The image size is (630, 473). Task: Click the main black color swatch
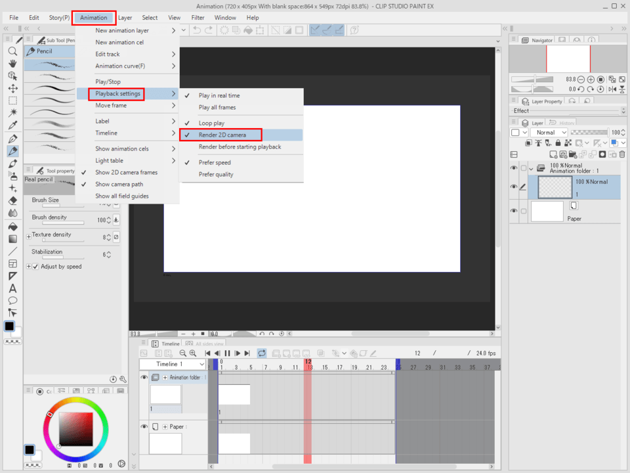pyautogui.click(x=9, y=327)
